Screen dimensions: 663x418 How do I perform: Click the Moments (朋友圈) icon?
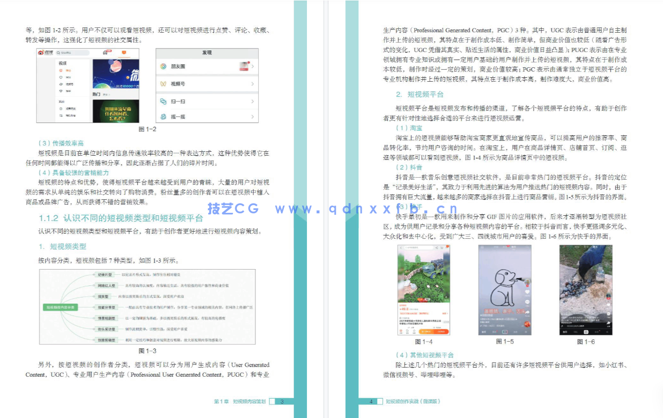(163, 66)
